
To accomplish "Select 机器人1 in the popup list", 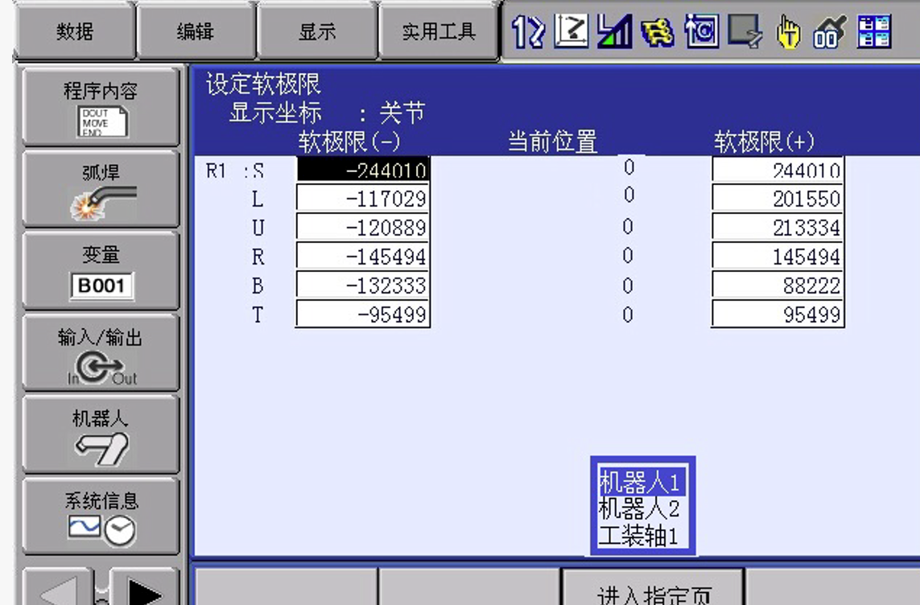I will (x=640, y=483).
